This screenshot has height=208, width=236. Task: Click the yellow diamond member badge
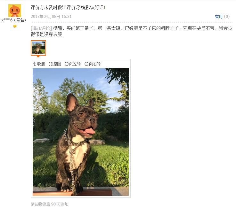tap(15, 27)
